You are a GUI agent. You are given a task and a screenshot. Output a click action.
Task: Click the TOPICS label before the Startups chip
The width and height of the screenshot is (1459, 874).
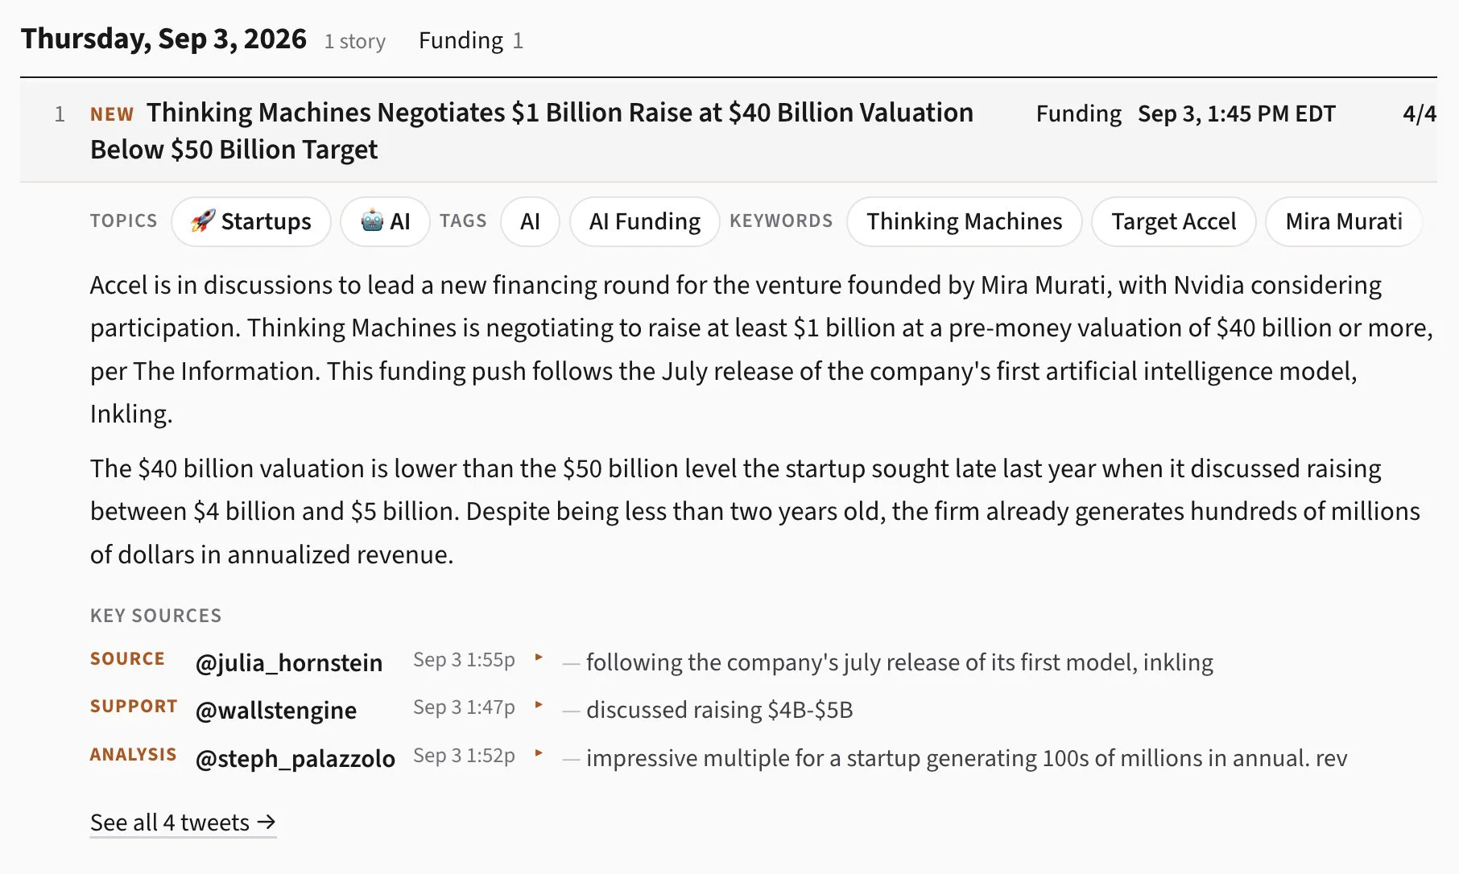pyautogui.click(x=123, y=221)
